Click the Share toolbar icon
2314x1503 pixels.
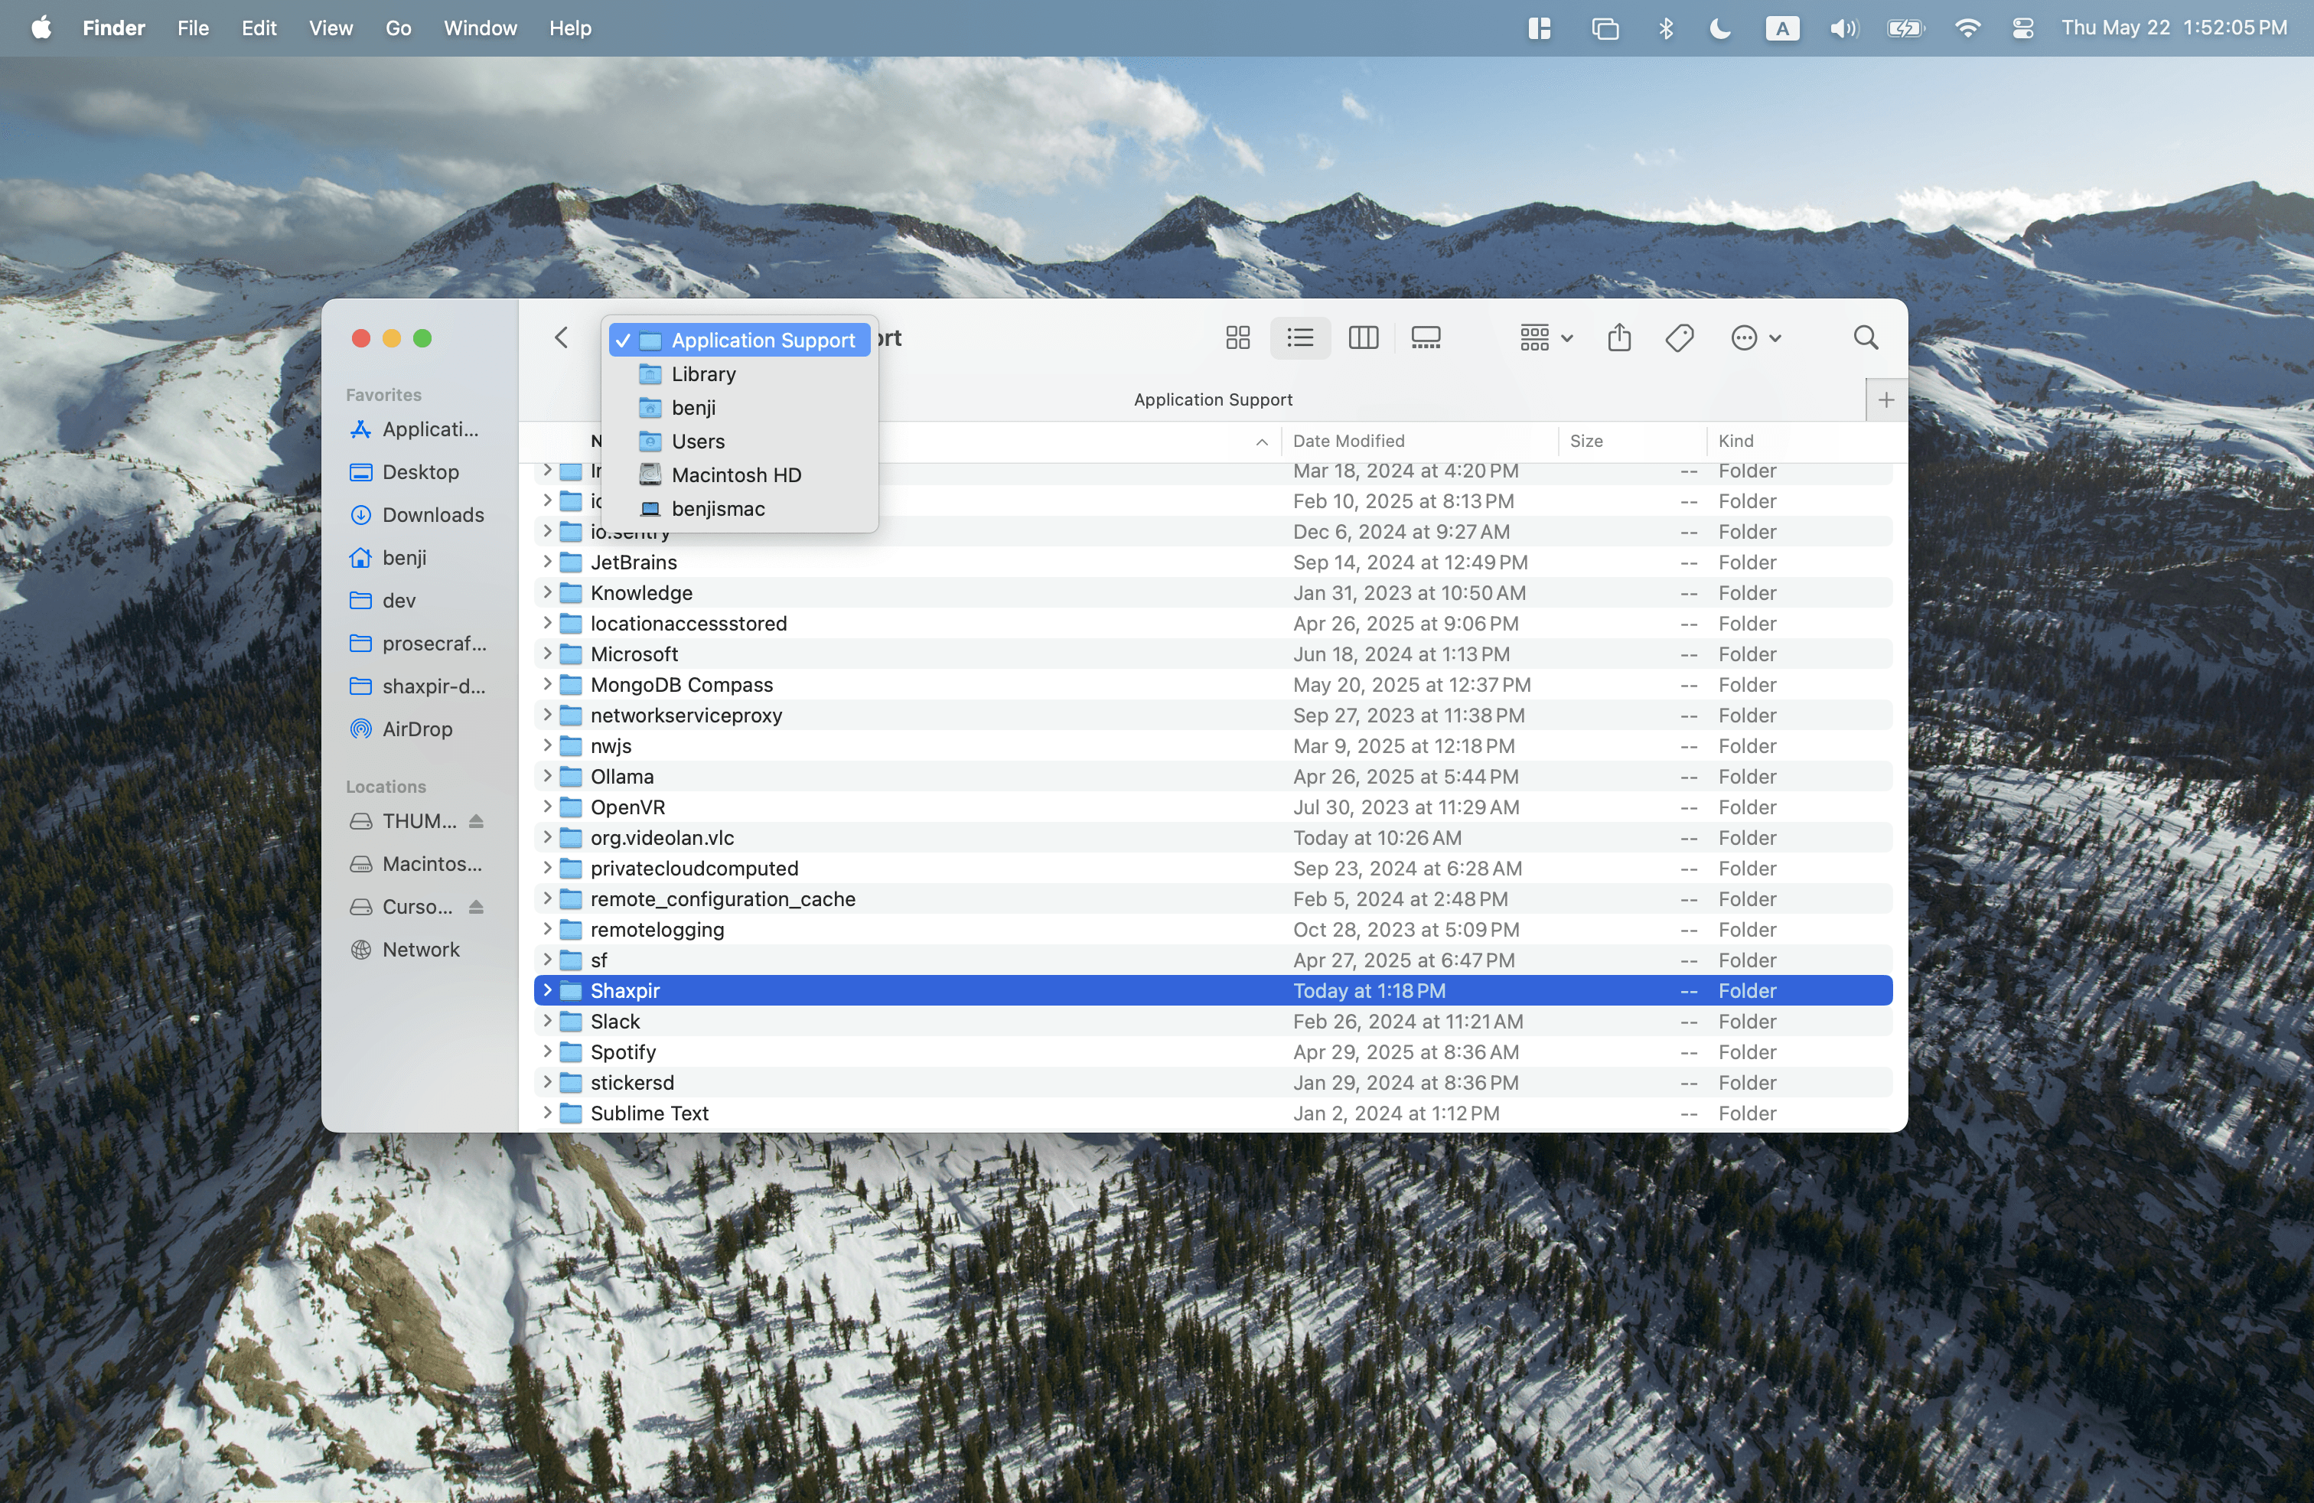point(1619,337)
